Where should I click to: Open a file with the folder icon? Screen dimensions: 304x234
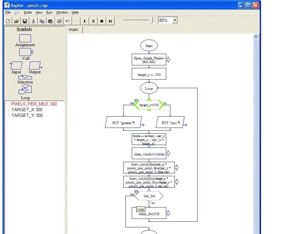[16, 21]
